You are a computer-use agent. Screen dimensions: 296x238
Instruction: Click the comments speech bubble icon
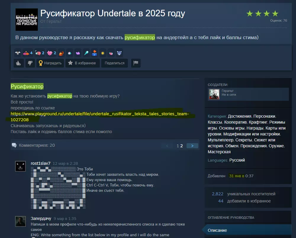14,145
